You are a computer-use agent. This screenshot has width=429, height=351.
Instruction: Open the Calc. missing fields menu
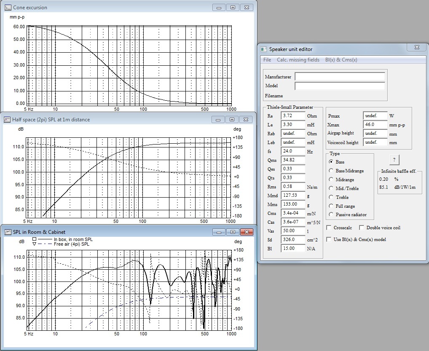(x=298, y=60)
